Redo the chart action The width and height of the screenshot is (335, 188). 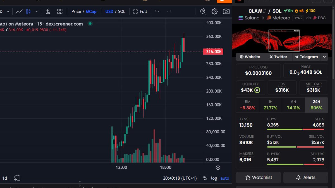tap(169, 11)
